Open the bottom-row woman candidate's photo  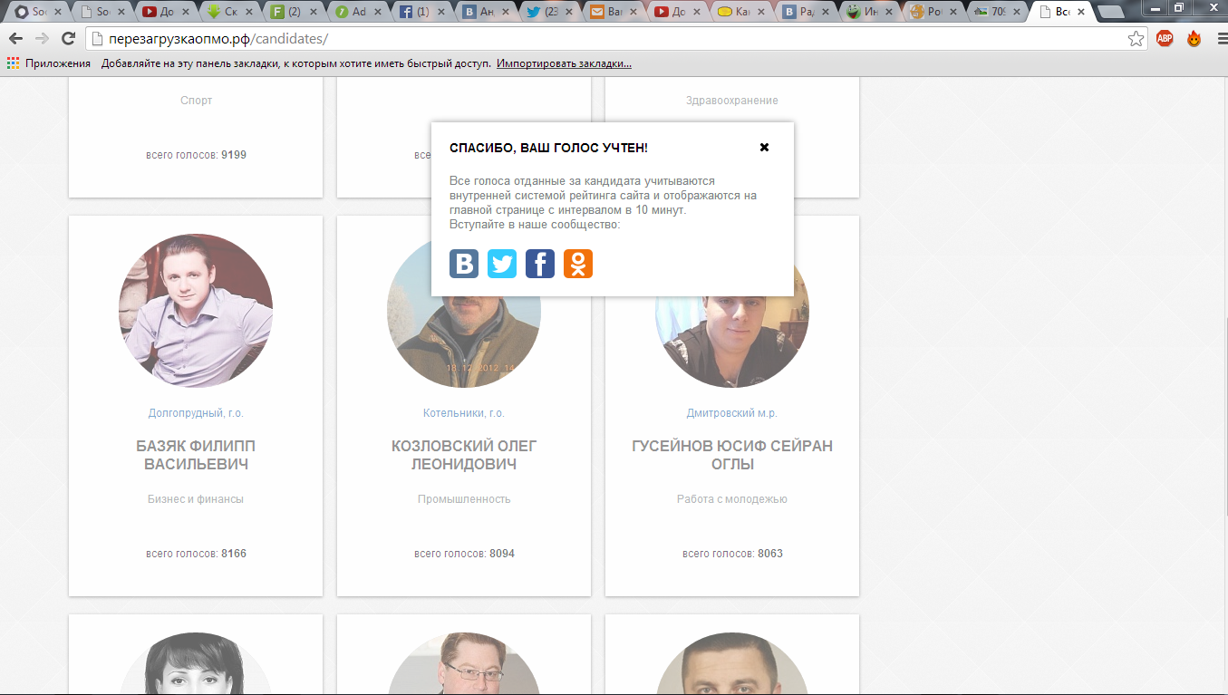(x=196, y=663)
